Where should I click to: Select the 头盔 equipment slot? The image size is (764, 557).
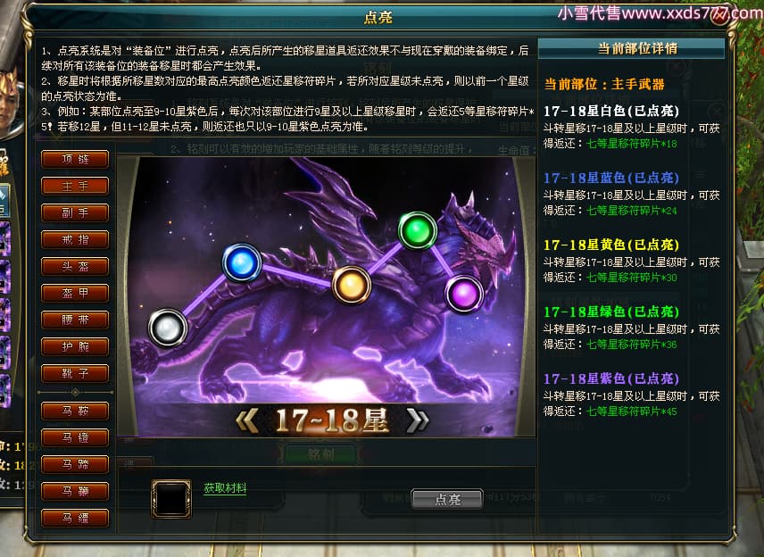pos(75,266)
